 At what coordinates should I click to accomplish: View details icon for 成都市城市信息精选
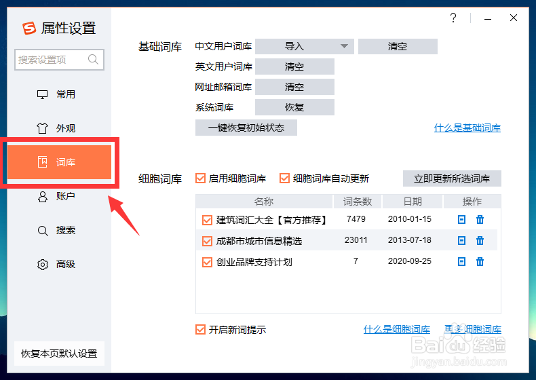pos(461,240)
